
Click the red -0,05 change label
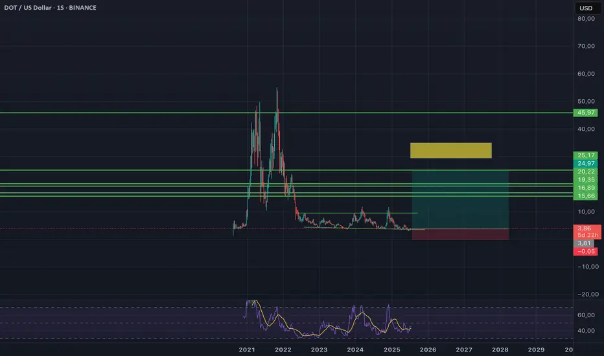tap(585, 251)
